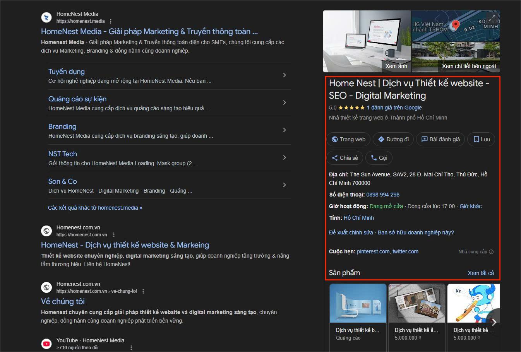Click the Hồ Chí Minh province link
This screenshot has width=521, height=352.
[x=359, y=218]
